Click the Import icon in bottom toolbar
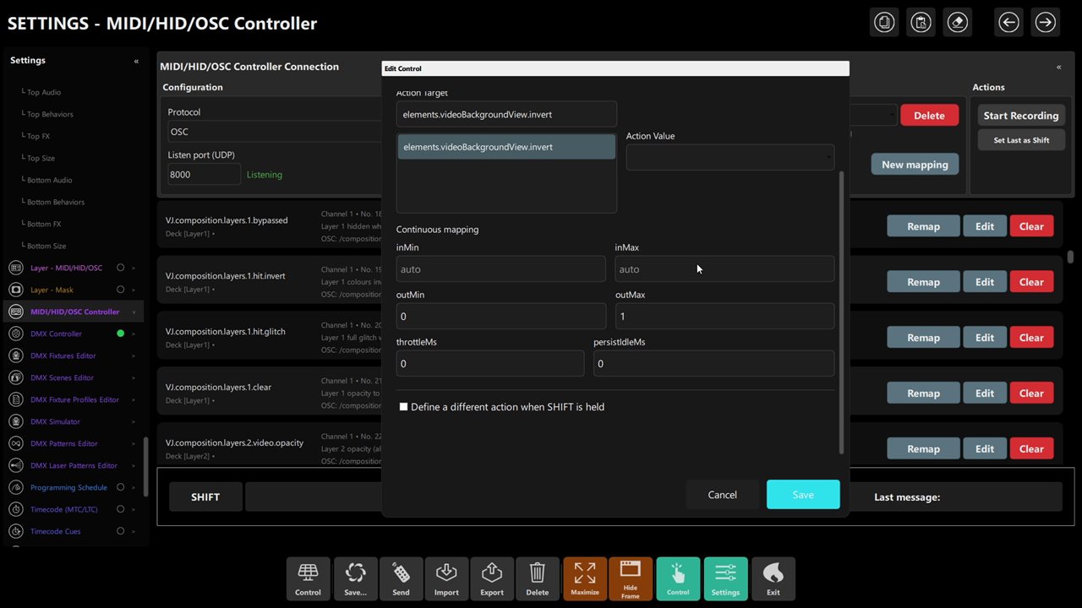Image resolution: width=1082 pixels, height=608 pixels. (x=446, y=578)
